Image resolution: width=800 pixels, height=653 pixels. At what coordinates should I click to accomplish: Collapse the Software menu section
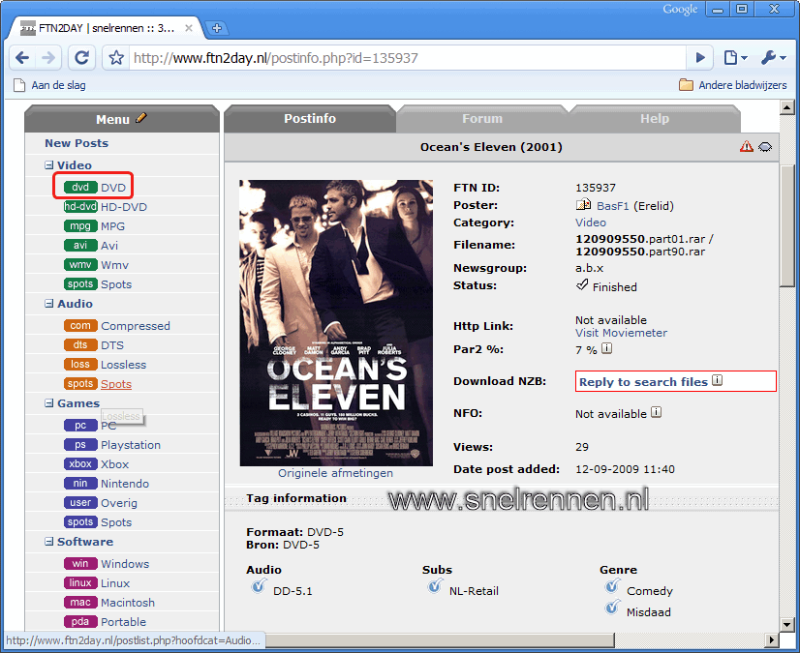(49, 542)
